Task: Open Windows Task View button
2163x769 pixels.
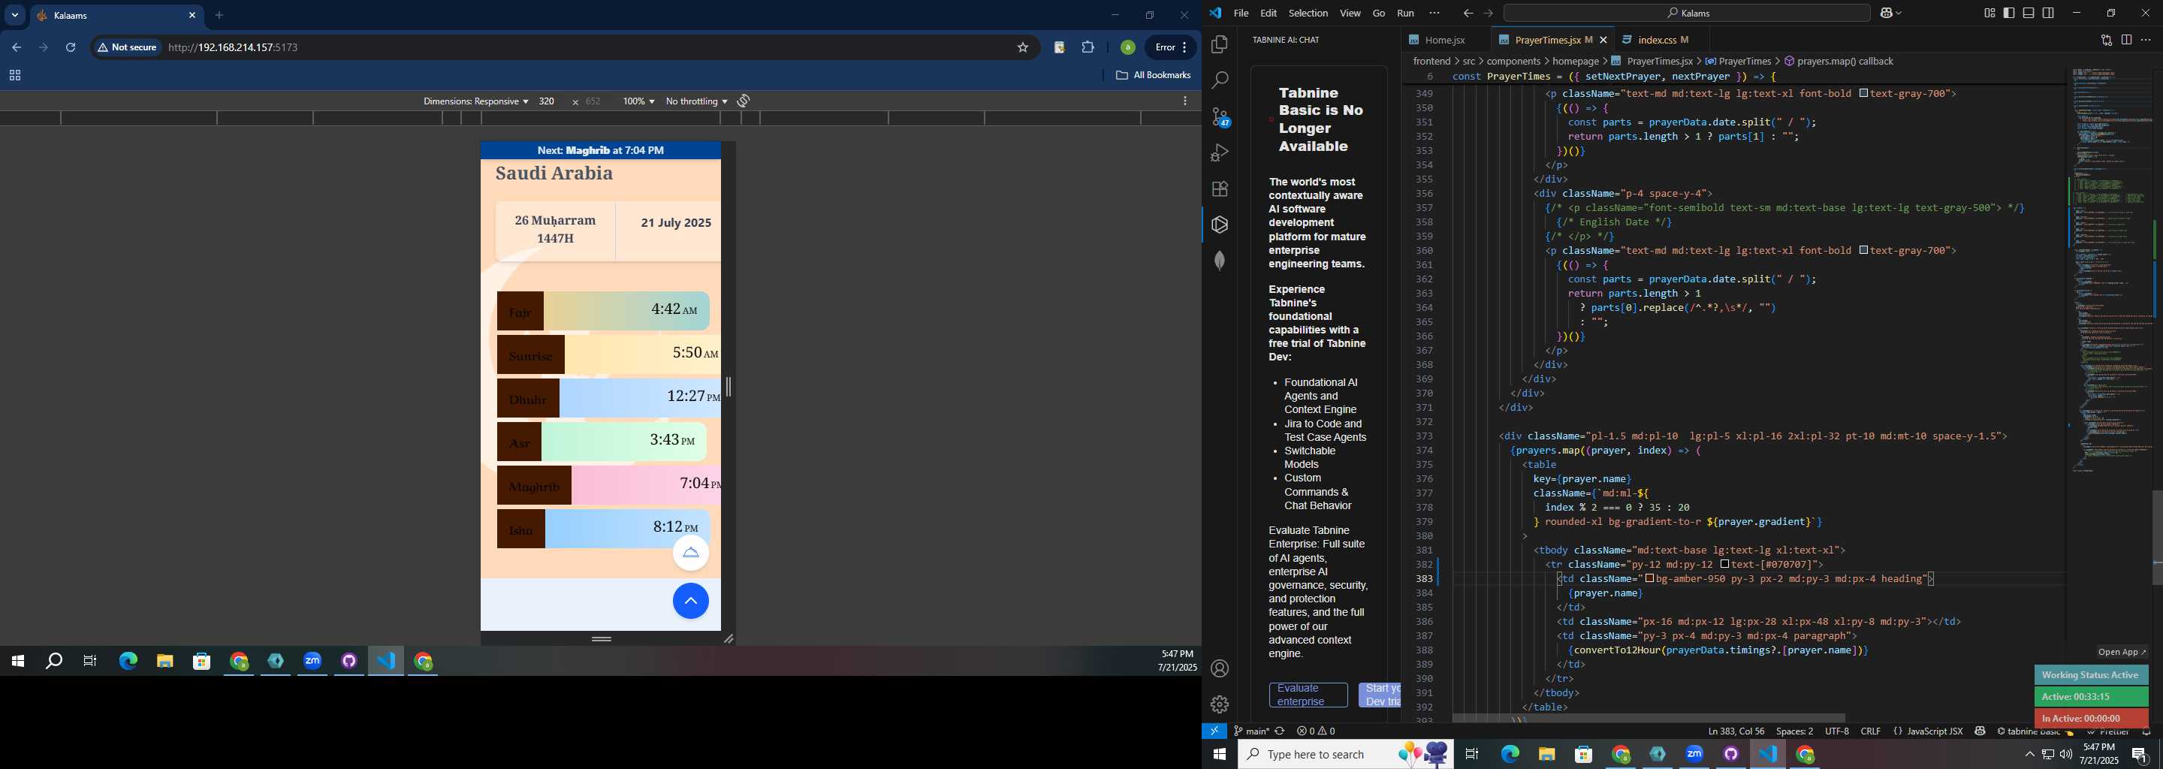Action: [x=1471, y=755]
